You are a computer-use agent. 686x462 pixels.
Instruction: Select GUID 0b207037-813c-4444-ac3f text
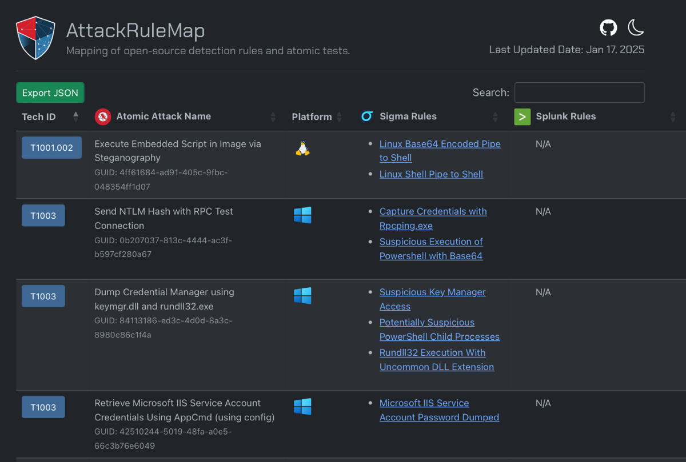pyautogui.click(x=163, y=247)
